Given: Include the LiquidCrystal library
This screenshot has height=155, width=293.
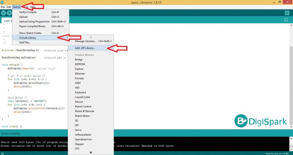Looking at the screenshot, I should pos(83,97).
